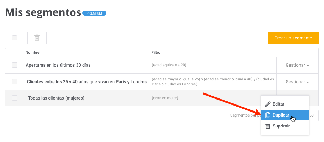Check the box for Aperturas en los últimos 30 días
This screenshot has width=324, height=142.
tap(15, 65)
